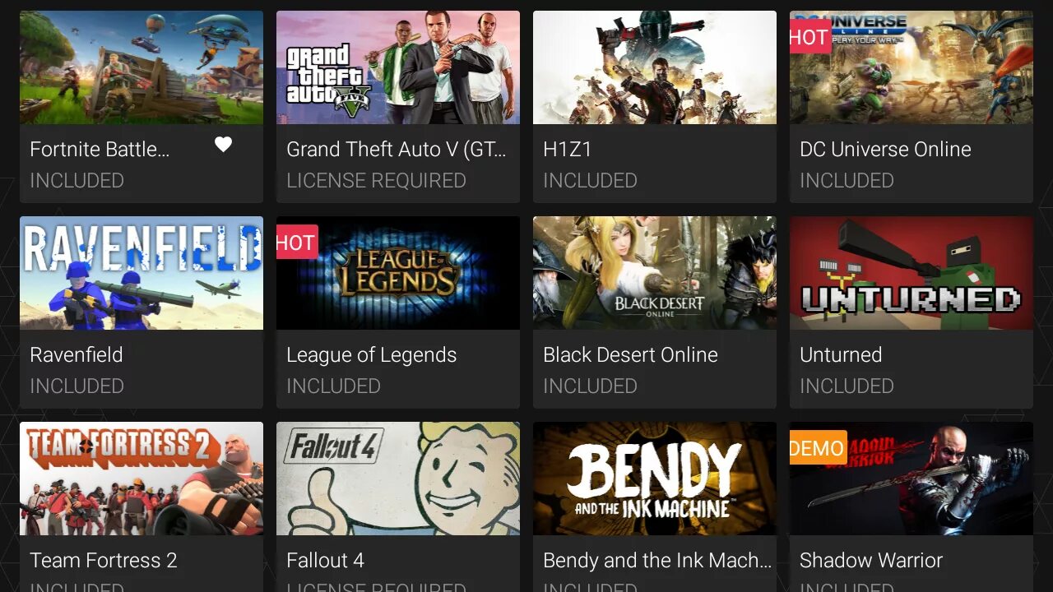Click the DC Universe Online title label
This screenshot has height=592, width=1053.
(x=885, y=150)
